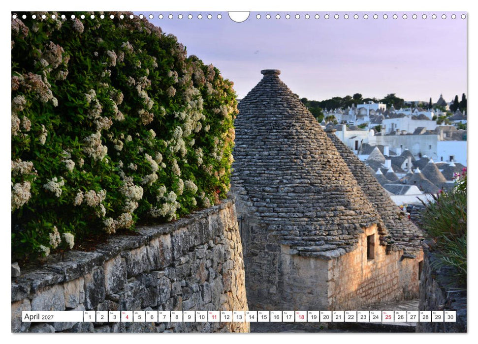This screenshot has height=344, width=478.
Task: Select date cell 29
Action: [438, 316]
